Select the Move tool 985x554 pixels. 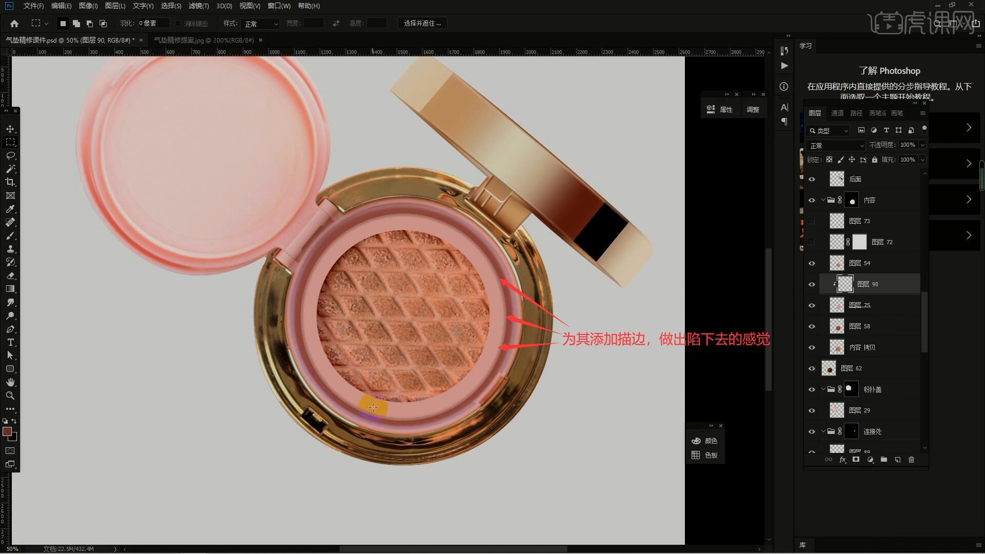[10, 129]
